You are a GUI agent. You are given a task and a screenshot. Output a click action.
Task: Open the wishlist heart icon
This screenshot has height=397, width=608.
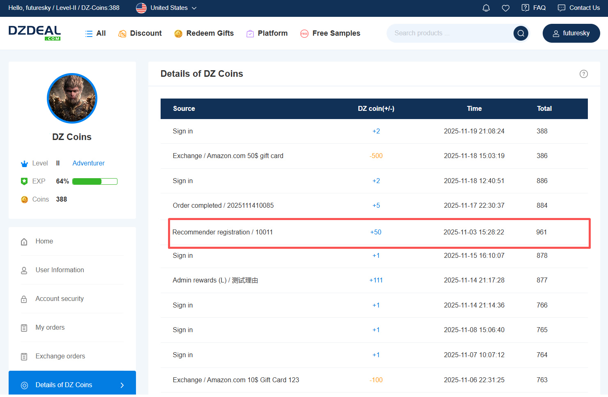506,8
